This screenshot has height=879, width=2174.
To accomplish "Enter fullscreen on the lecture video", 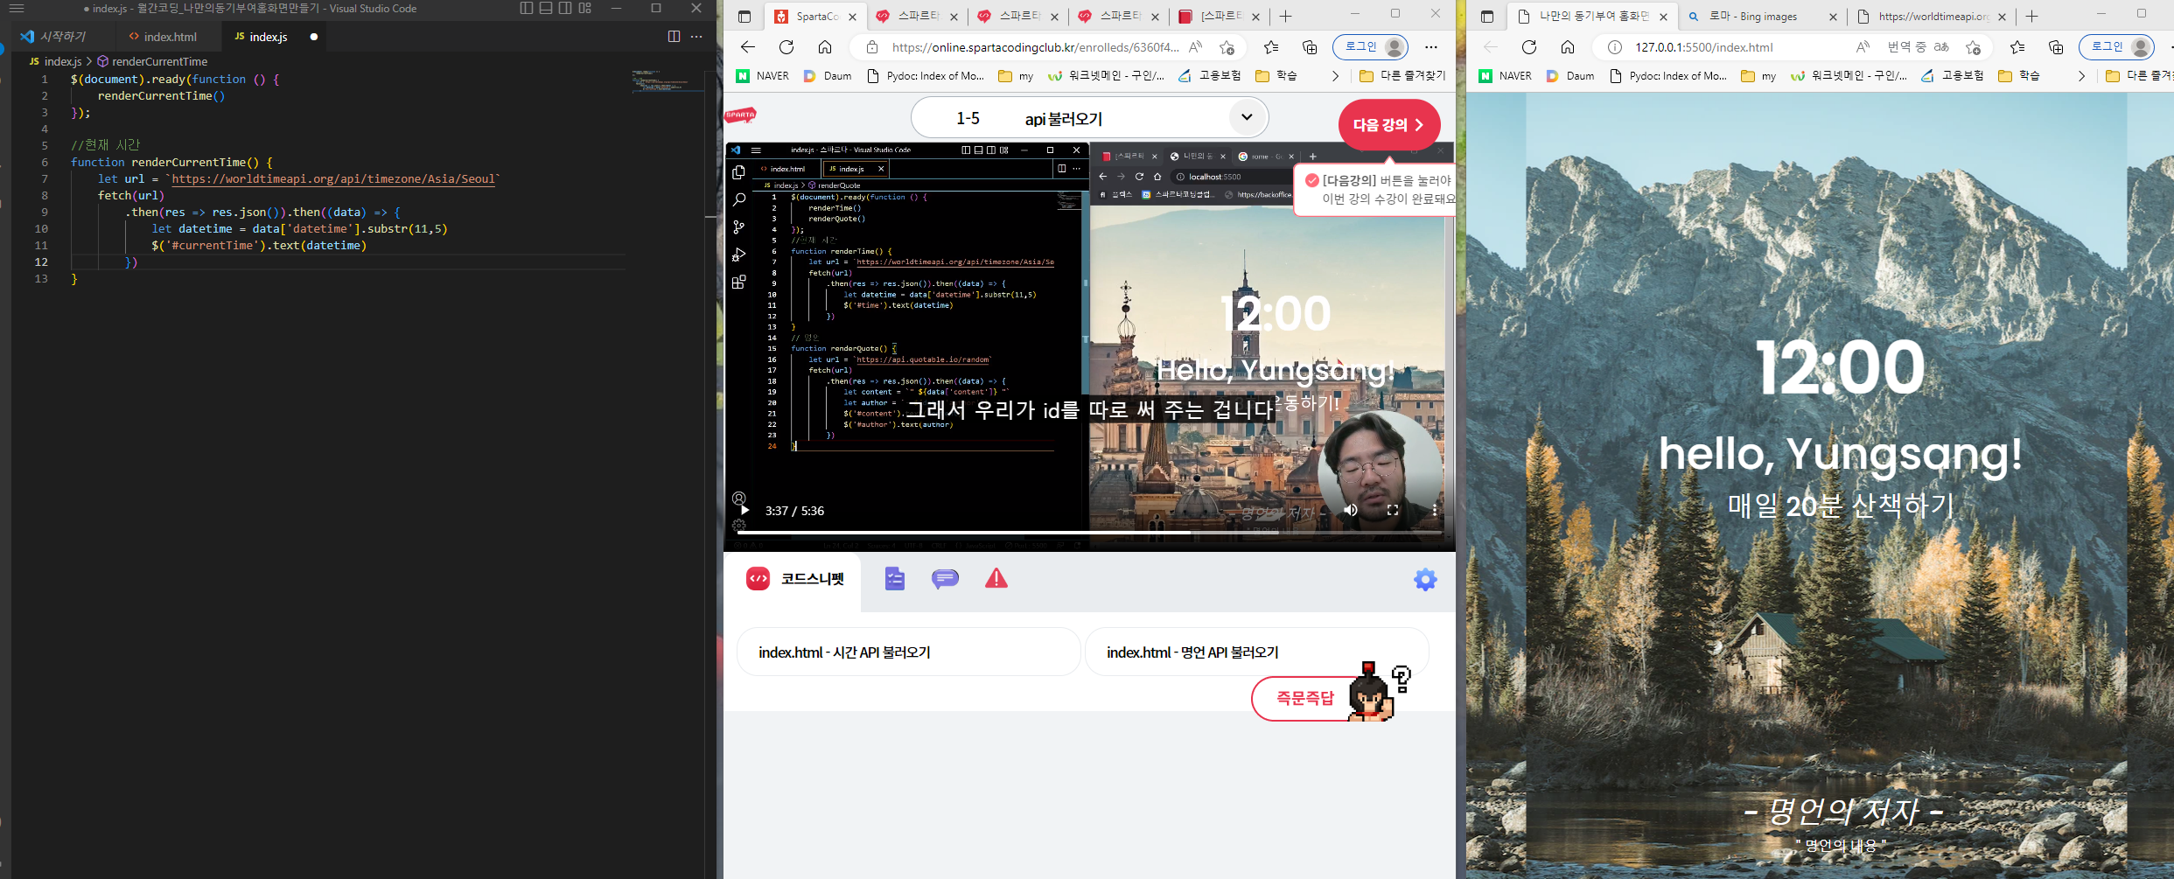I will (x=1393, y=511).
